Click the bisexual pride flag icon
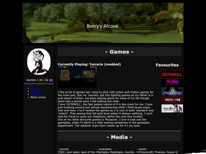206x154 pixels. [x=51, y=80]
